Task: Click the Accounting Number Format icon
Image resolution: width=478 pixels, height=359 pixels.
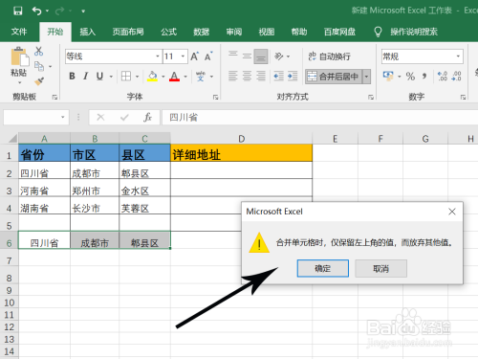Action: (388, 76)
